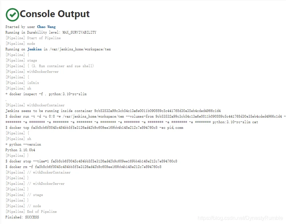Open the Chao Wang user link
This screenshot has height=224, width=286.
[x=46, y=27]
